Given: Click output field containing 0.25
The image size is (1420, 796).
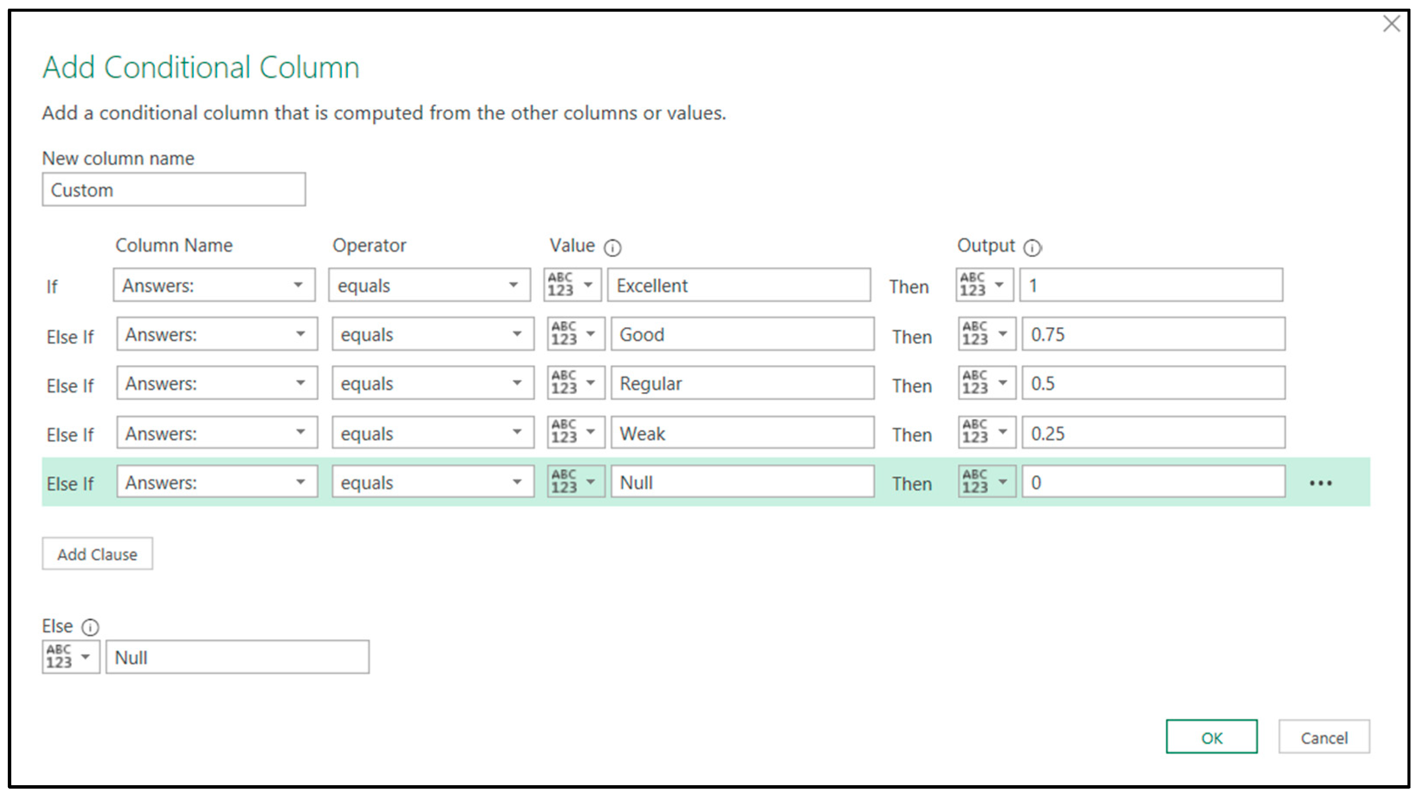Looking at the screenshot, I should coord(1153,433).
